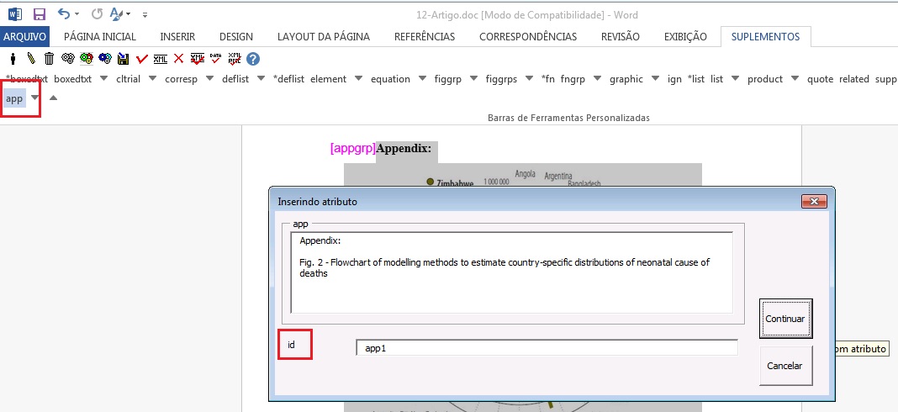Viewport: 898px width, 412px height.
Task: Select the pencil edit icon
Action: click(x=31, y=59)
